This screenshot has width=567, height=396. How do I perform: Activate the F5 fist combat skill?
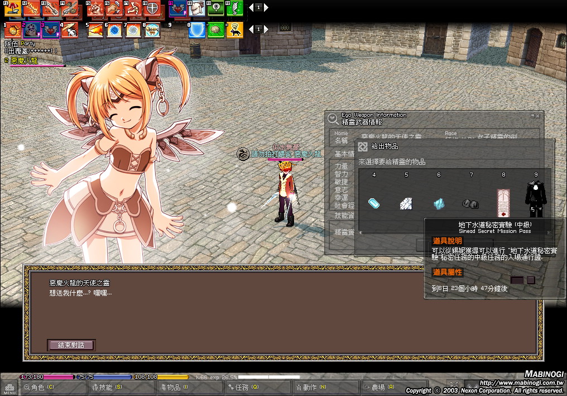point(95,8)
